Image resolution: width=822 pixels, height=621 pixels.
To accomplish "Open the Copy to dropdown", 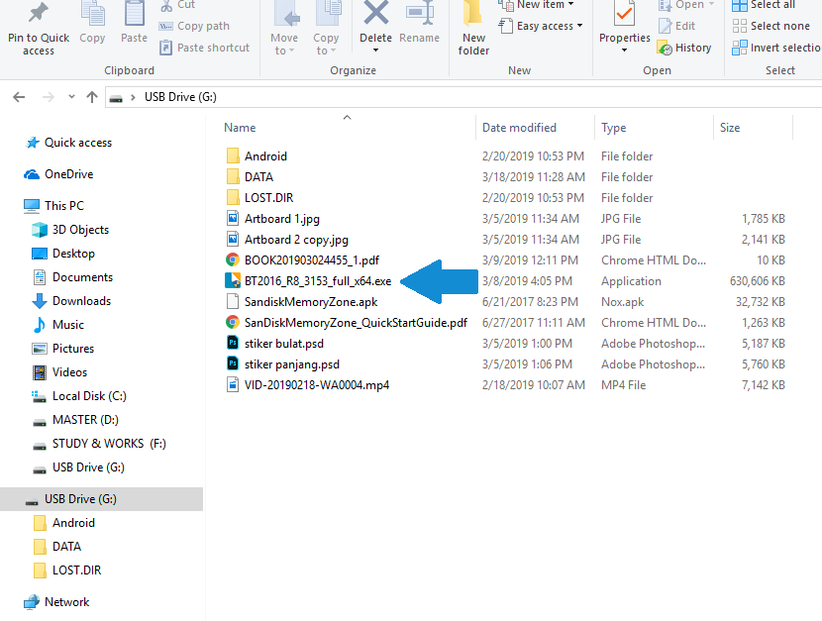I will 326,44.
